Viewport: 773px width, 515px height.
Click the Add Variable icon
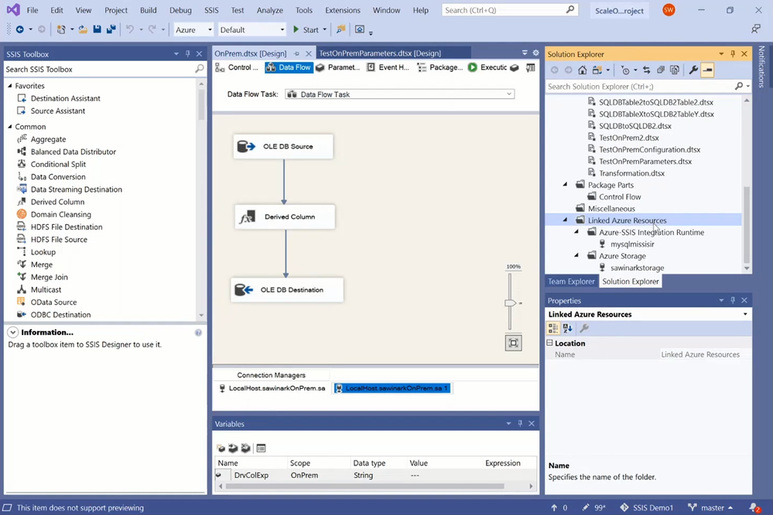click(x=221, y=448)
